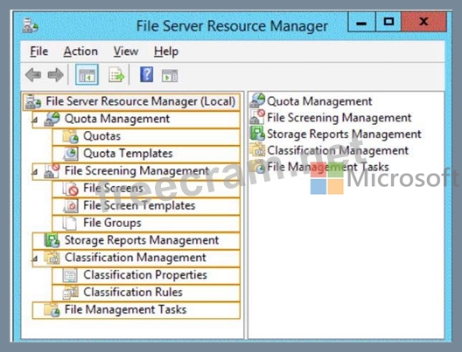The image size is (462, 352).
Task: Collapse the Quota Management tree node
Action: 35,120
